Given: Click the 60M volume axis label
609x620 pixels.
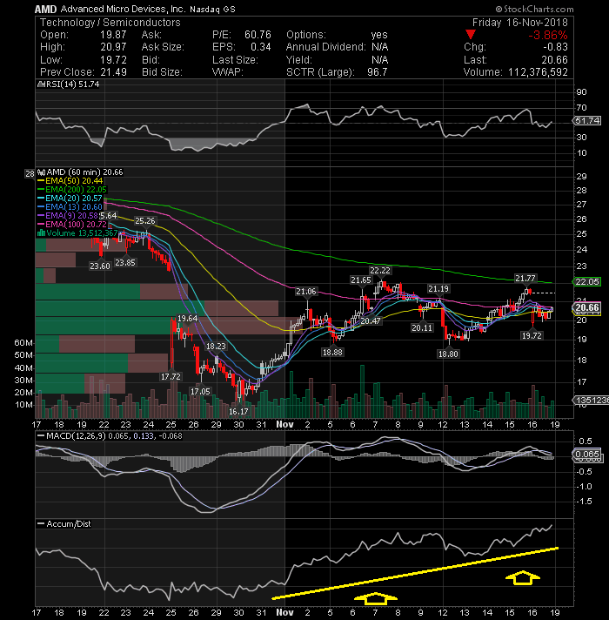Looking at the screenshot, I should click(x=23, y=343).
